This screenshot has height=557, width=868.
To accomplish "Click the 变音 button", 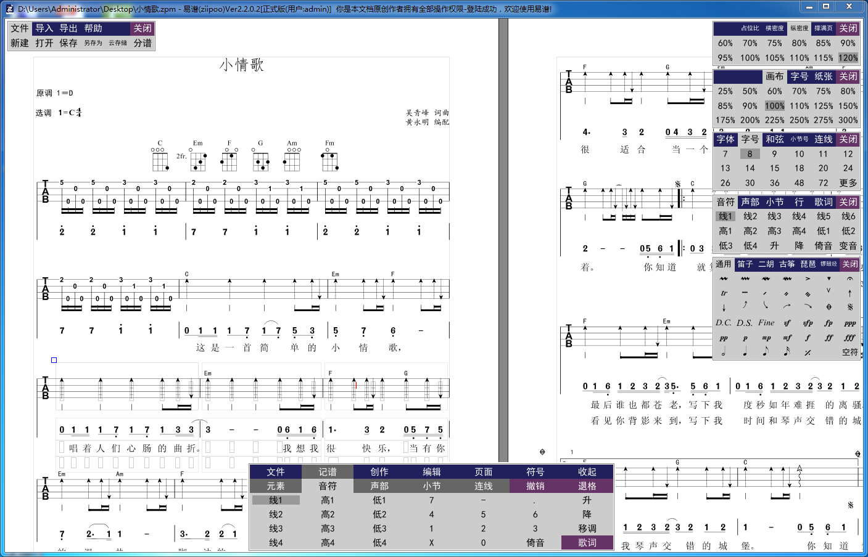I will 848,246.
